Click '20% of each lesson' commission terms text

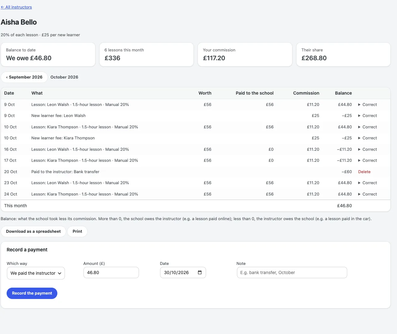[x=19, y=35]
